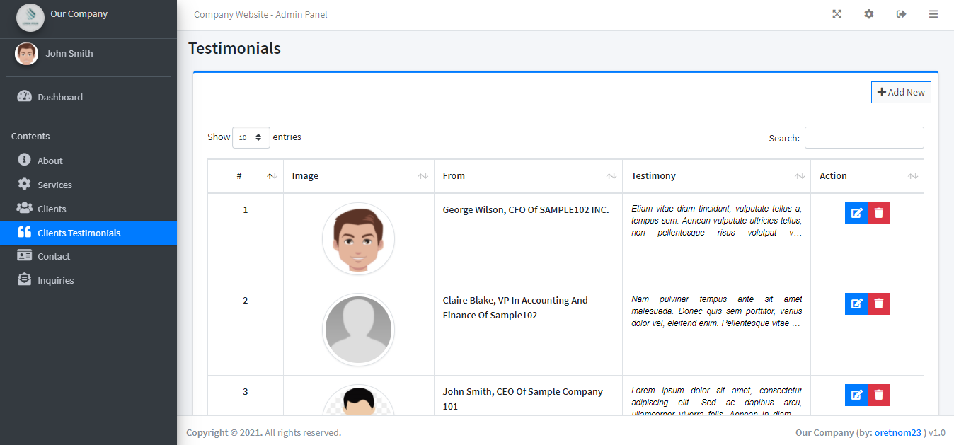Edit George Wilson's testimonial with the pencil icon
Screen dimensions: 954x445
pyautogui.click(x=856, y=213)
